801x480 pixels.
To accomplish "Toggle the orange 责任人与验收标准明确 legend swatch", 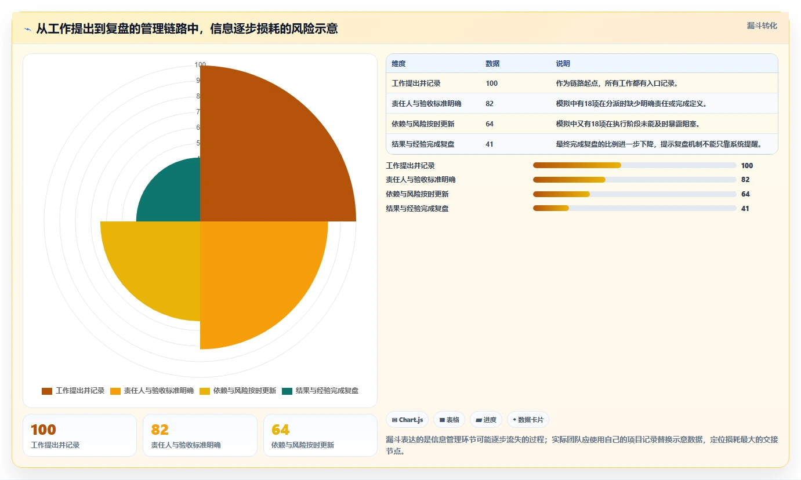I will pyautogui.click(x=115, y=391).
